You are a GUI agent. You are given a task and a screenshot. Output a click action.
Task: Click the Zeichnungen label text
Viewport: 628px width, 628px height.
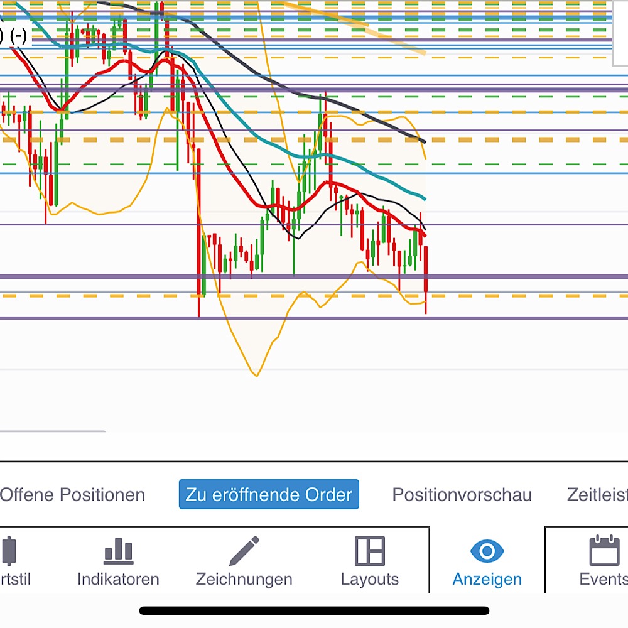coord(244,579)
